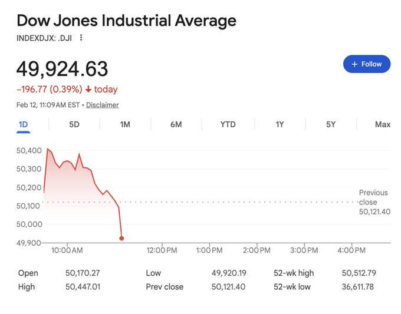Select the YTD chart tab
This screenshot has height=314, width=401.
228,124
